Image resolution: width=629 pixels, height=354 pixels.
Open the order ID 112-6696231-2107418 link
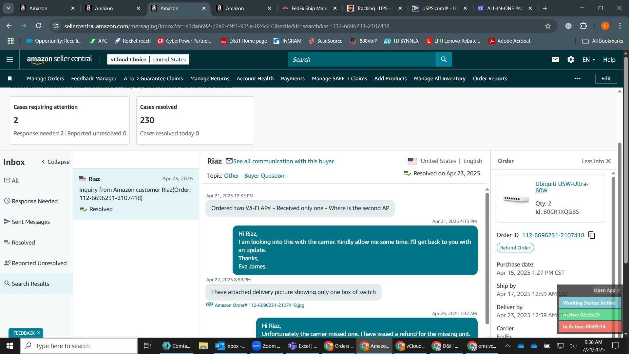tap(553, 235)
